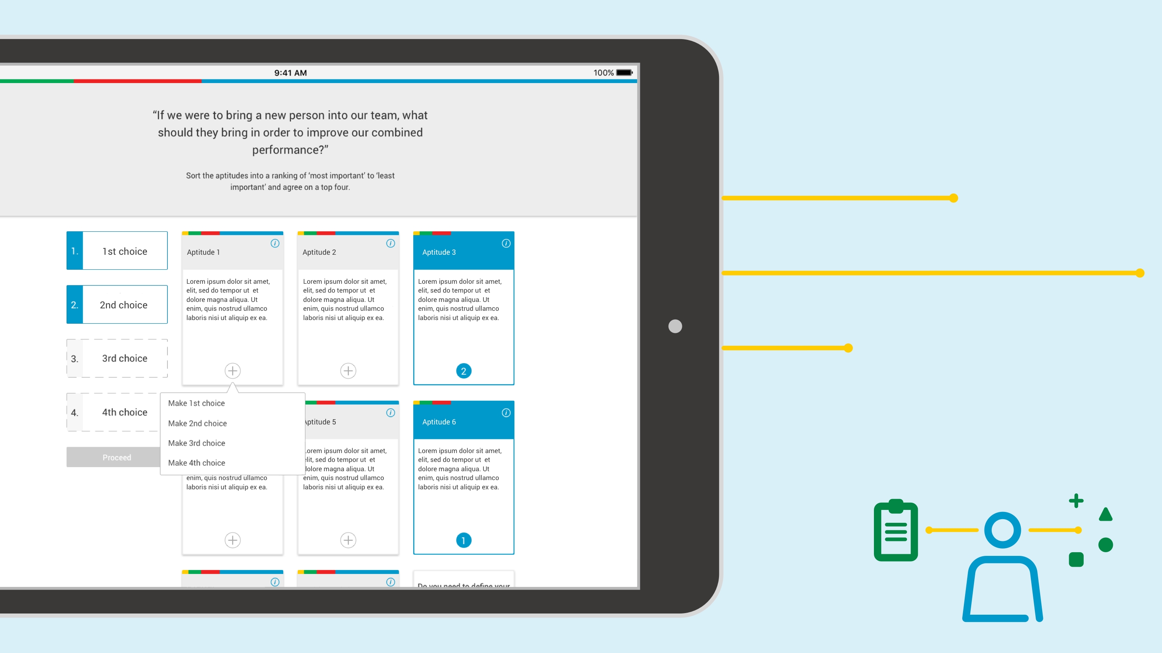Select 'Make 1st choice' from dropdown
Screen dimensions: 1162x653
point(196,403)
